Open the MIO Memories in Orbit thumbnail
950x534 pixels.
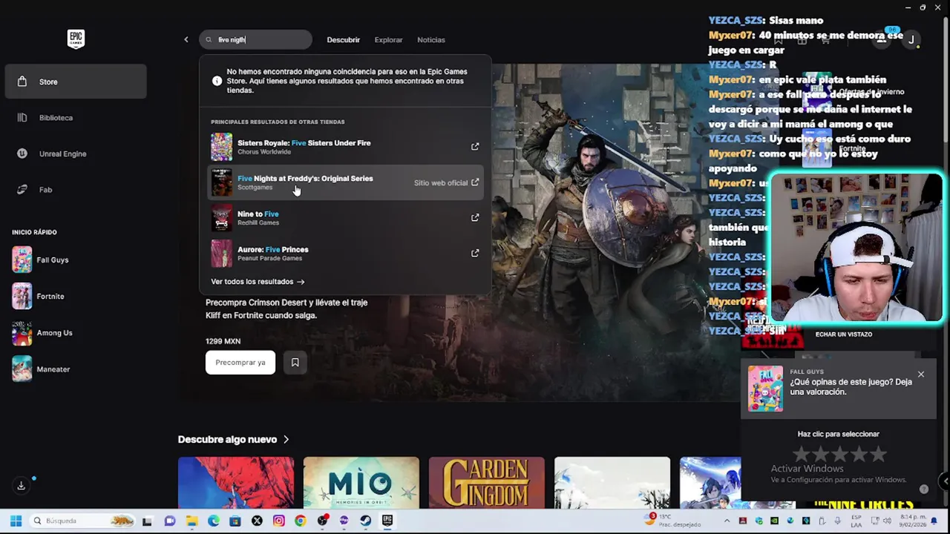tap(361, 483)
